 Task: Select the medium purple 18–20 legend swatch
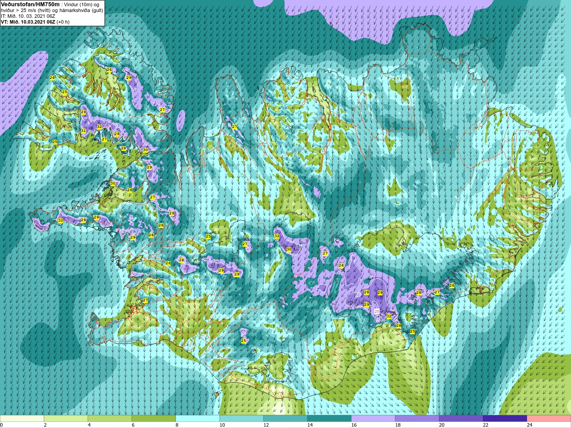pyautogui.click(x=417, y=419)
